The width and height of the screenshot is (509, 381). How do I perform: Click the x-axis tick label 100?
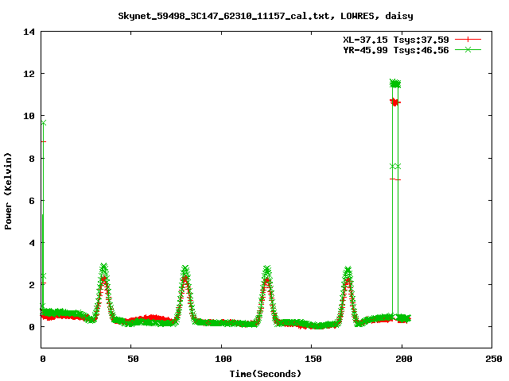(x=223, y=359)
